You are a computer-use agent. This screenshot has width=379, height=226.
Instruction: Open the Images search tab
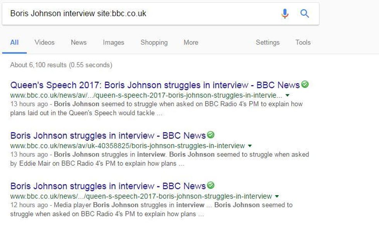(113, 42)
